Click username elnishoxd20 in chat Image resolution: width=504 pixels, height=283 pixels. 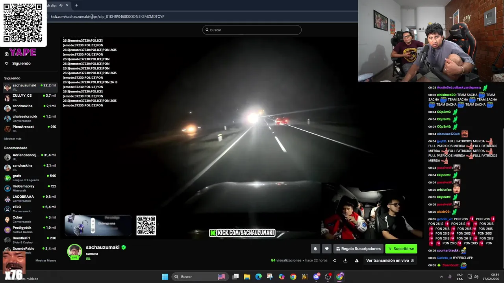[x=446, y=95]
